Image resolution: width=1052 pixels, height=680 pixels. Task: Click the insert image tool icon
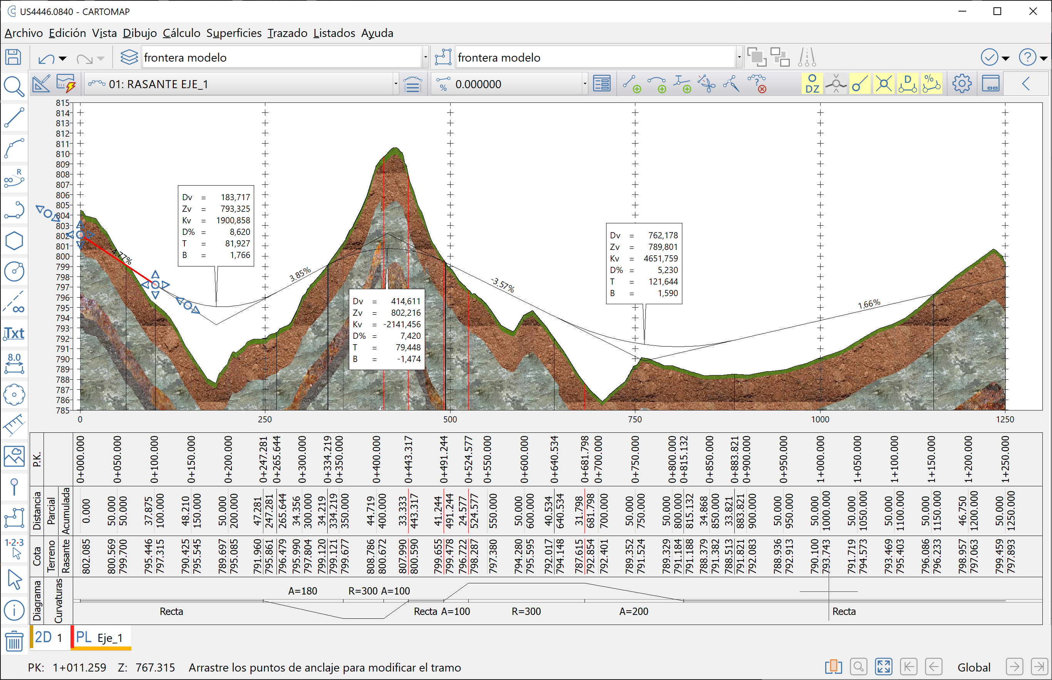(14, 456)
